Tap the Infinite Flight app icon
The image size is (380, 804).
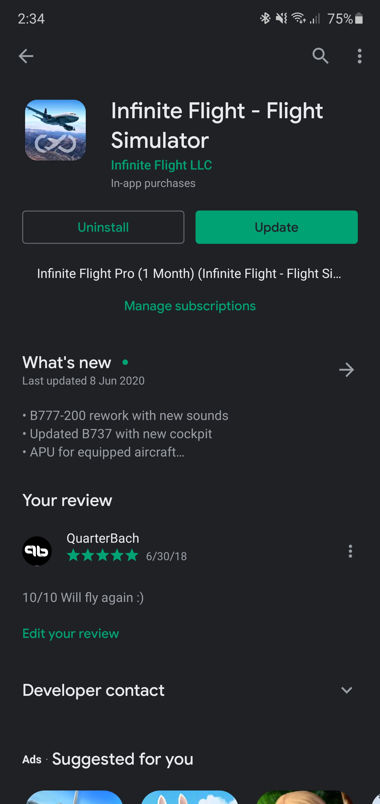(x=55, y=130)
